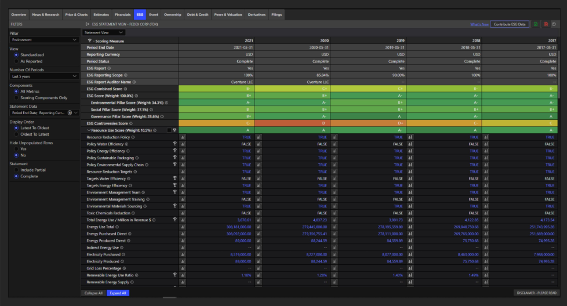The image size is (567, 306).
Task: Open the Pillar Environment dropdown
Action: point(44,39)
